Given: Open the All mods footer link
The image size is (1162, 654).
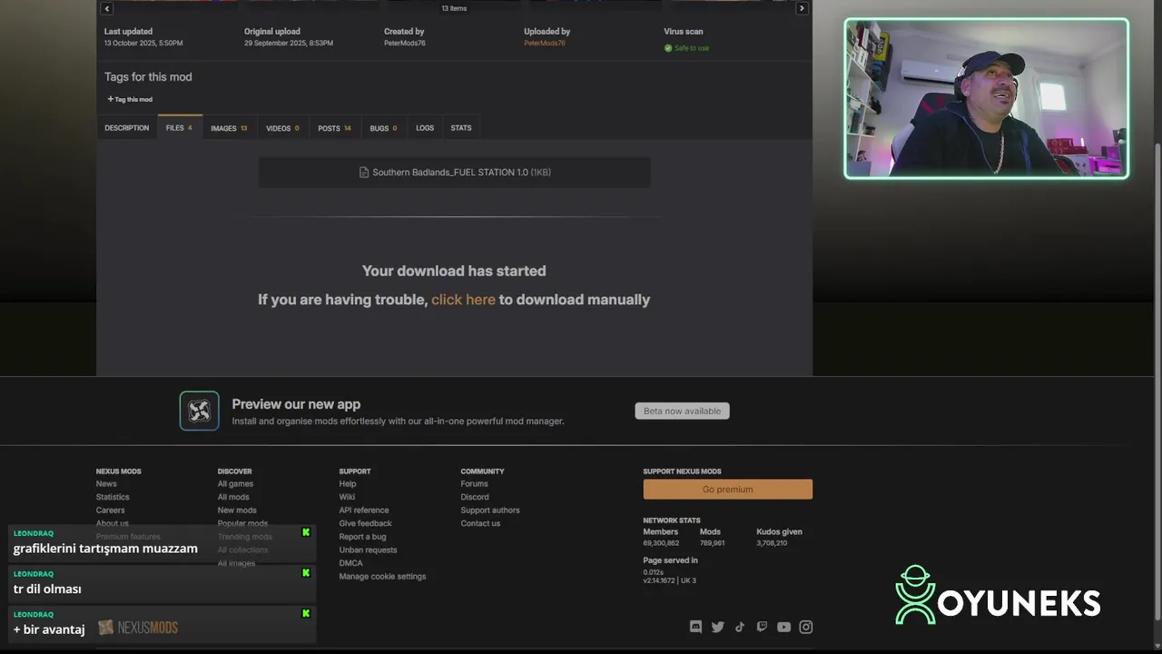Looking at the screenshot, I should pos(233,497).
